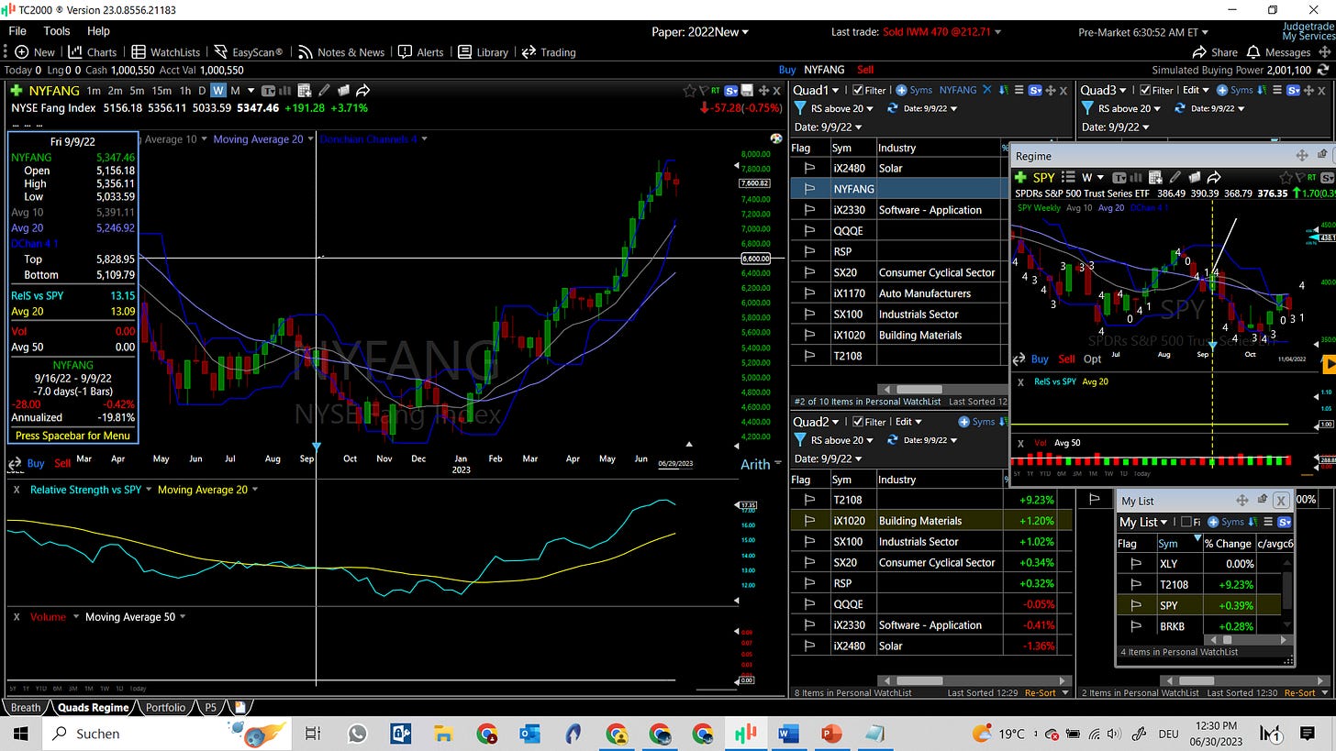1336x751 pixels.
Task: Open the Tools menu
Action: pos(56,31)
